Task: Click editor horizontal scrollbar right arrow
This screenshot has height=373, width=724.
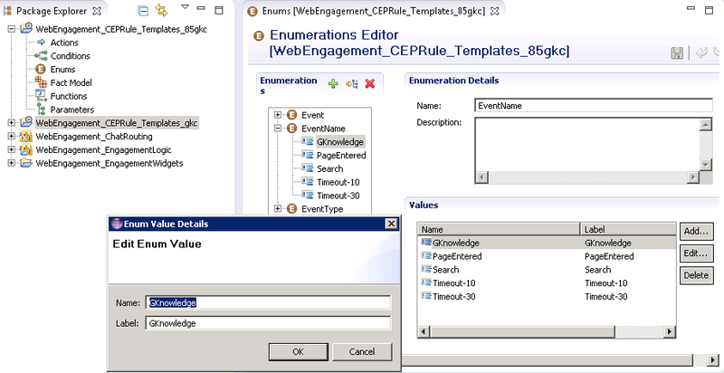Action: [714, 360]
